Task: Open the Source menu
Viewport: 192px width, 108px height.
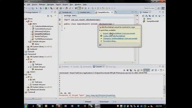Action: point(34,4)
